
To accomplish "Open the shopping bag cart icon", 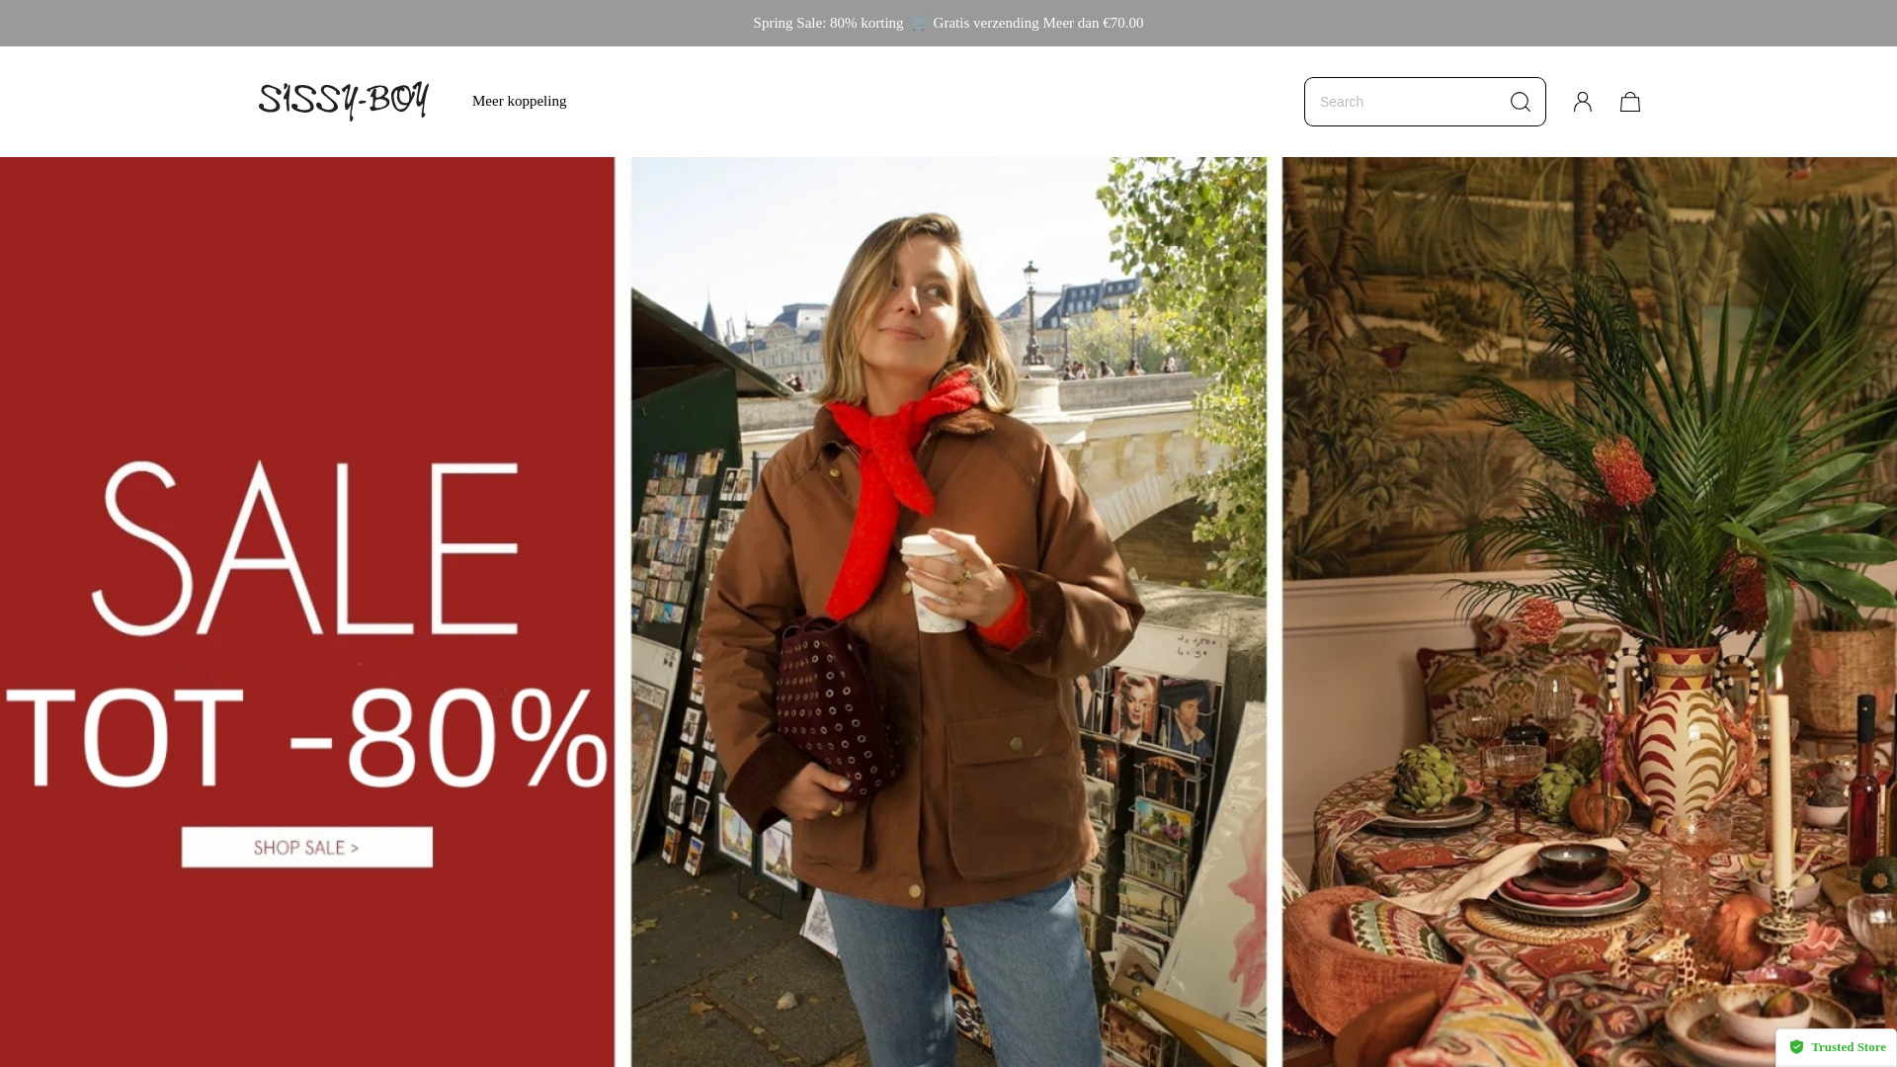I will pos(1629,102).
